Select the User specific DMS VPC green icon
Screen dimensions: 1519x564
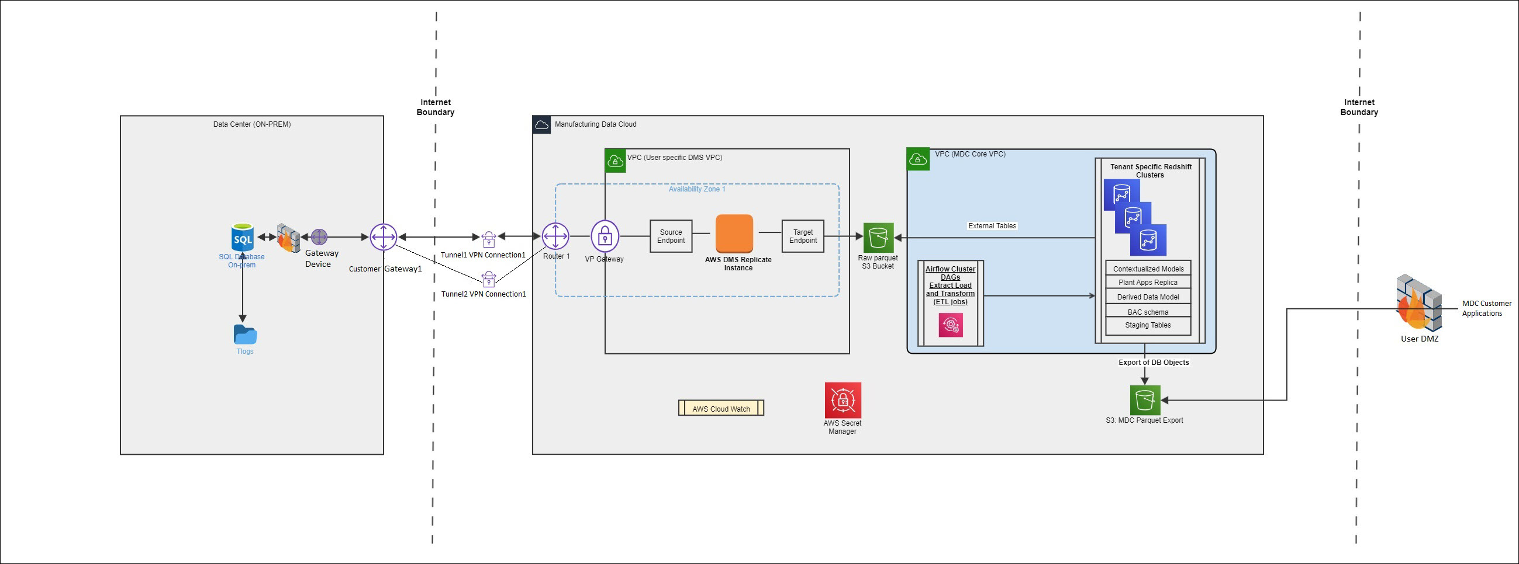pyautogui.click(x=616, y=161)
